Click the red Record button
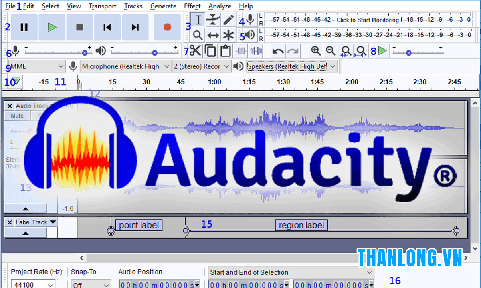481x288 pixels. coord(167,27)
